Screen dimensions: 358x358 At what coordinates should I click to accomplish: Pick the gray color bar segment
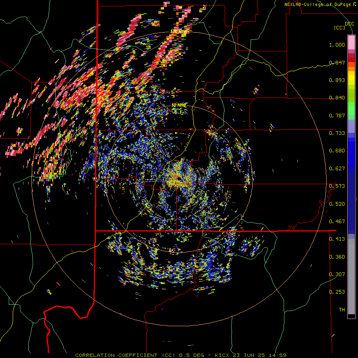pos(351,276)
